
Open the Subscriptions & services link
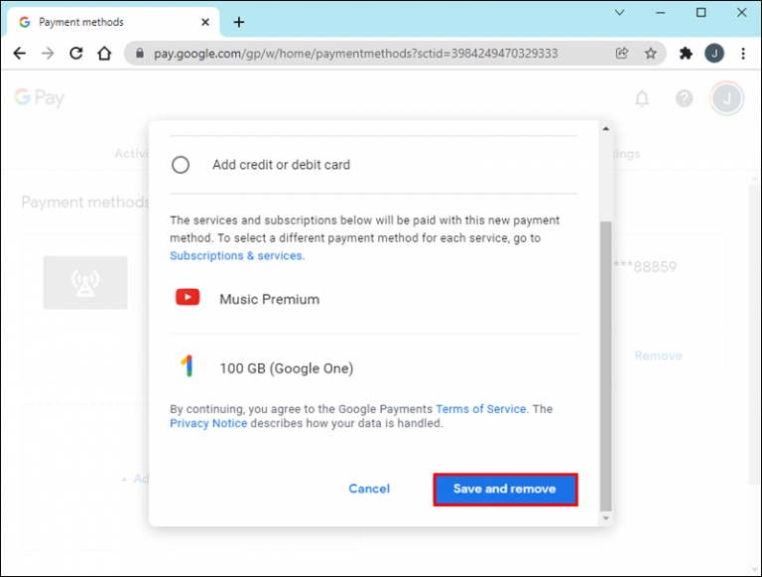pos(236,255)
